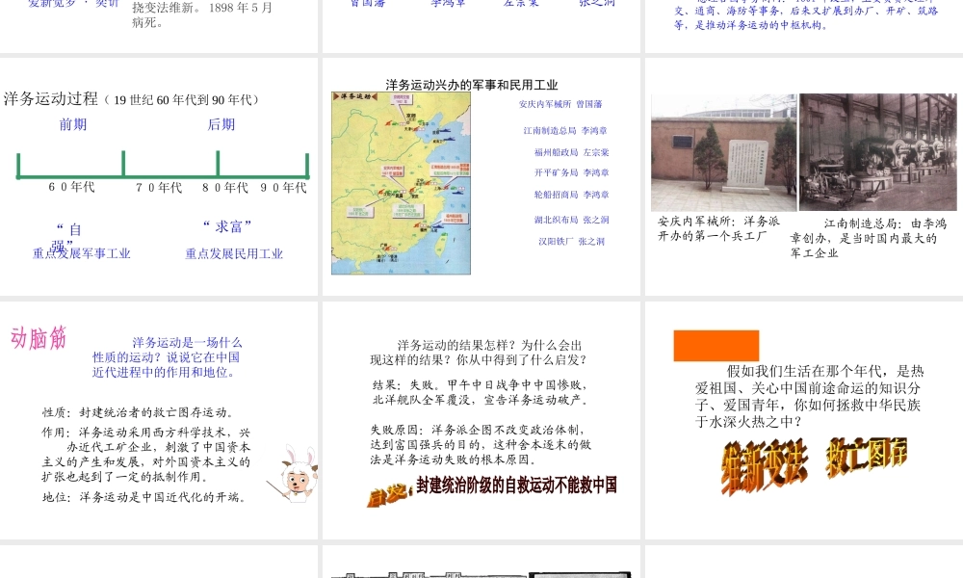Click the 60年代 timeline label

tap(72, 187)
